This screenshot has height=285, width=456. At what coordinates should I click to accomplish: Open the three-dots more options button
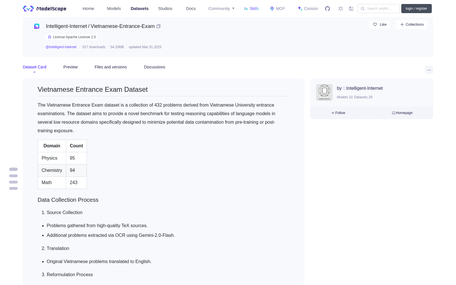pyautogui.click(x=429, y=70)
